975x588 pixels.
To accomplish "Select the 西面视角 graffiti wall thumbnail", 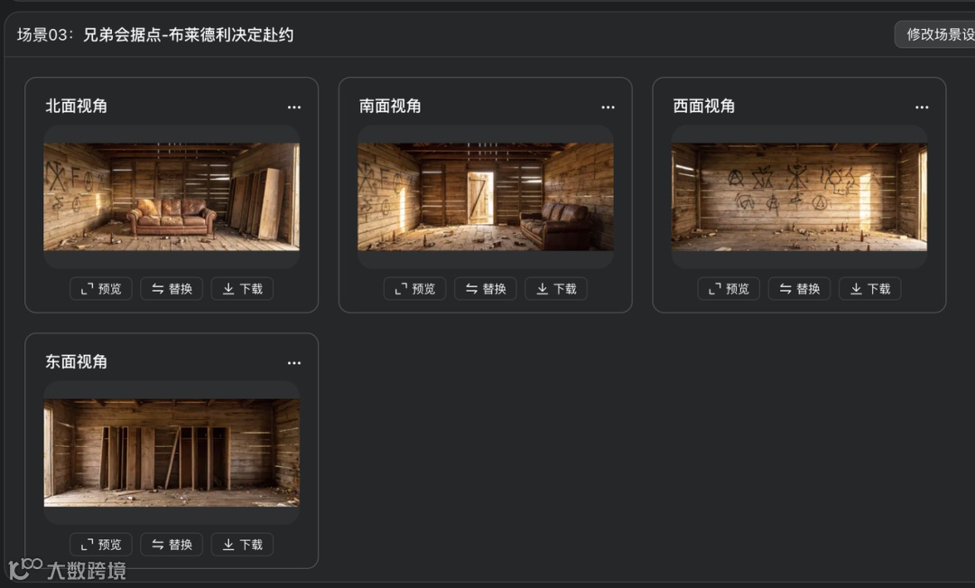I will click(799, 197).
